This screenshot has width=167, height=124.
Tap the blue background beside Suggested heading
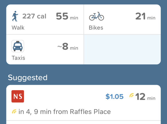point(110,78)
